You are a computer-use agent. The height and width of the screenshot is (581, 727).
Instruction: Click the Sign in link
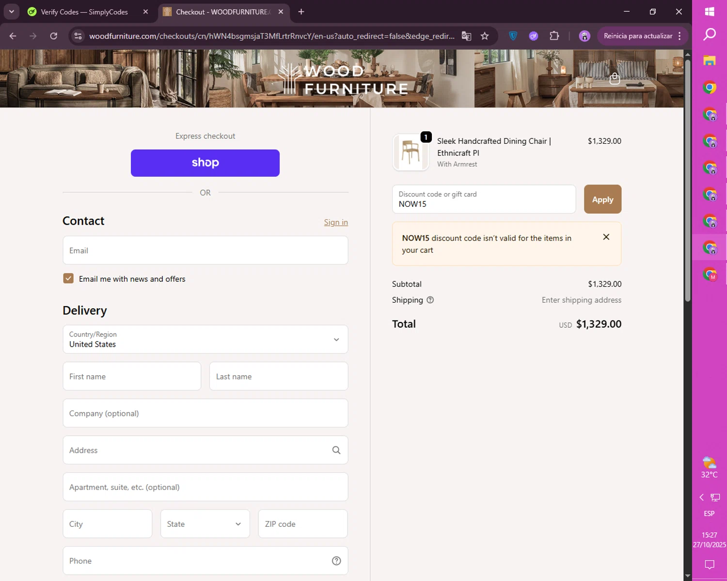pos(336,222)
